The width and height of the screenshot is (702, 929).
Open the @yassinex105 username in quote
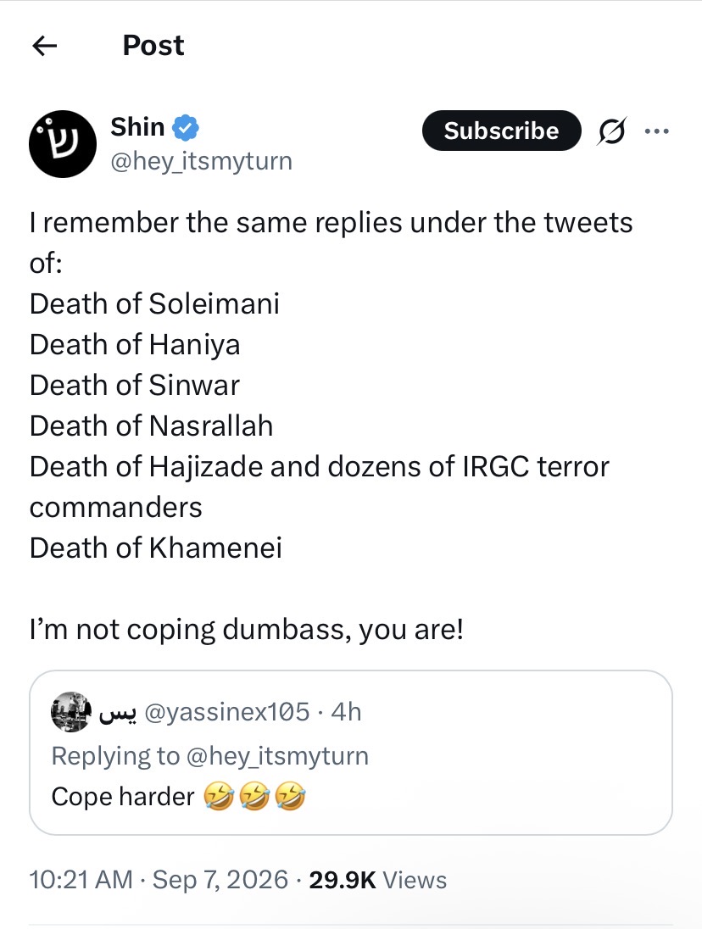click(x=227, y=711)
